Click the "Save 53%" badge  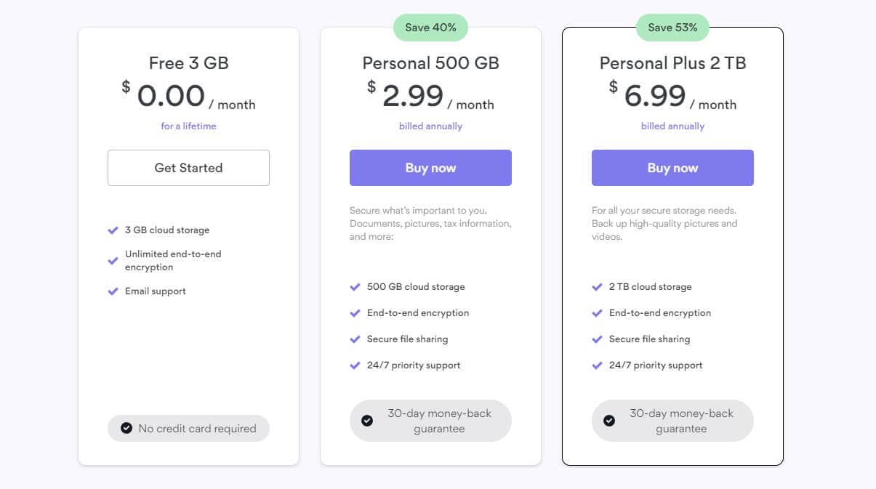click(x=672, y=27)
